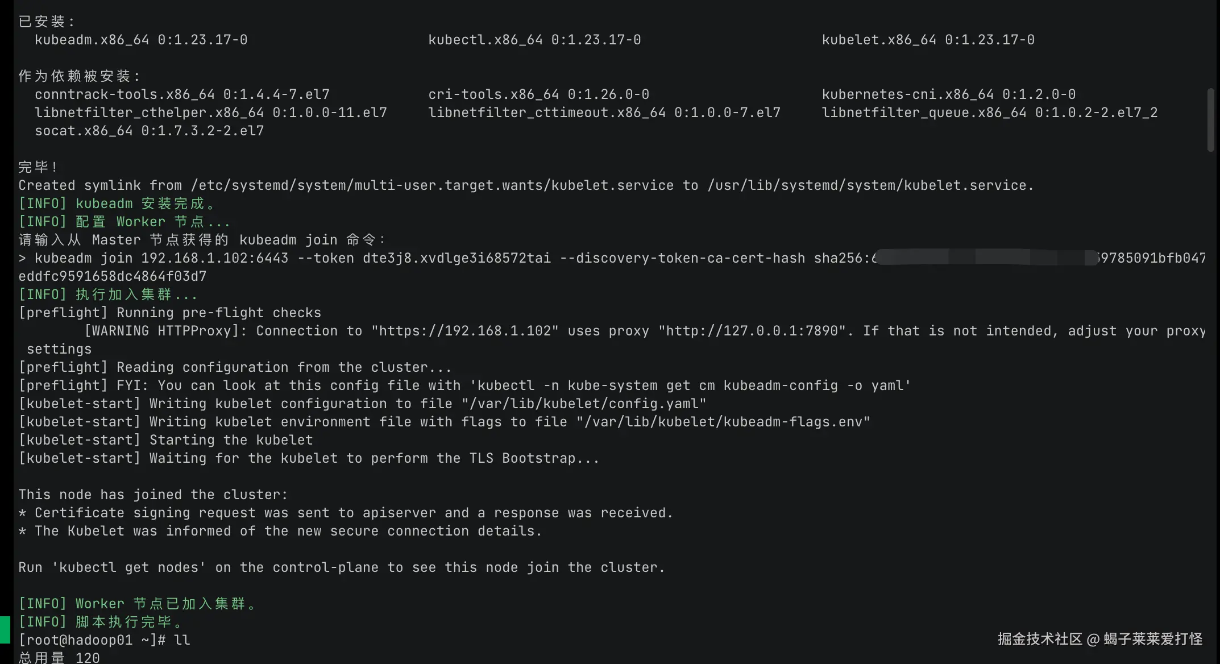Click the 'kubectl get nodes' command text

tap(128, 567)
